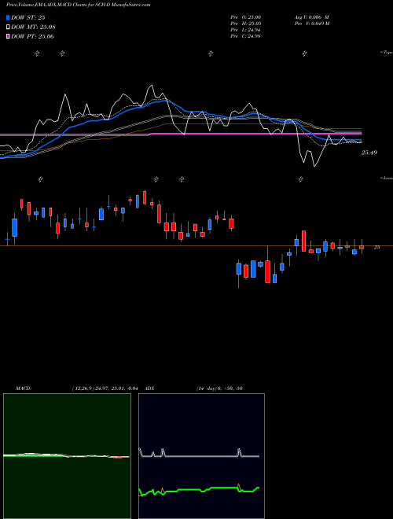This screenshot has height=519, width=393.
Task: Click the 'ADX' panel heading
Action: click(x=149, y=388)
